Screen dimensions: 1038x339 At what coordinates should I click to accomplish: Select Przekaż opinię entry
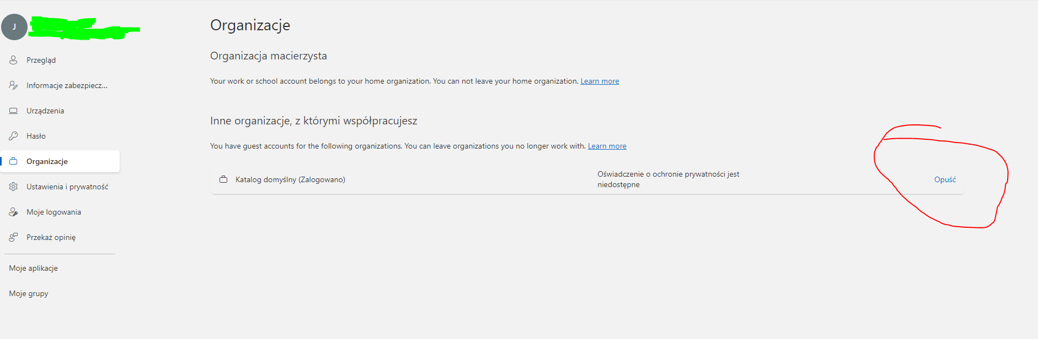pyautogui.click(x=60, y=237)
